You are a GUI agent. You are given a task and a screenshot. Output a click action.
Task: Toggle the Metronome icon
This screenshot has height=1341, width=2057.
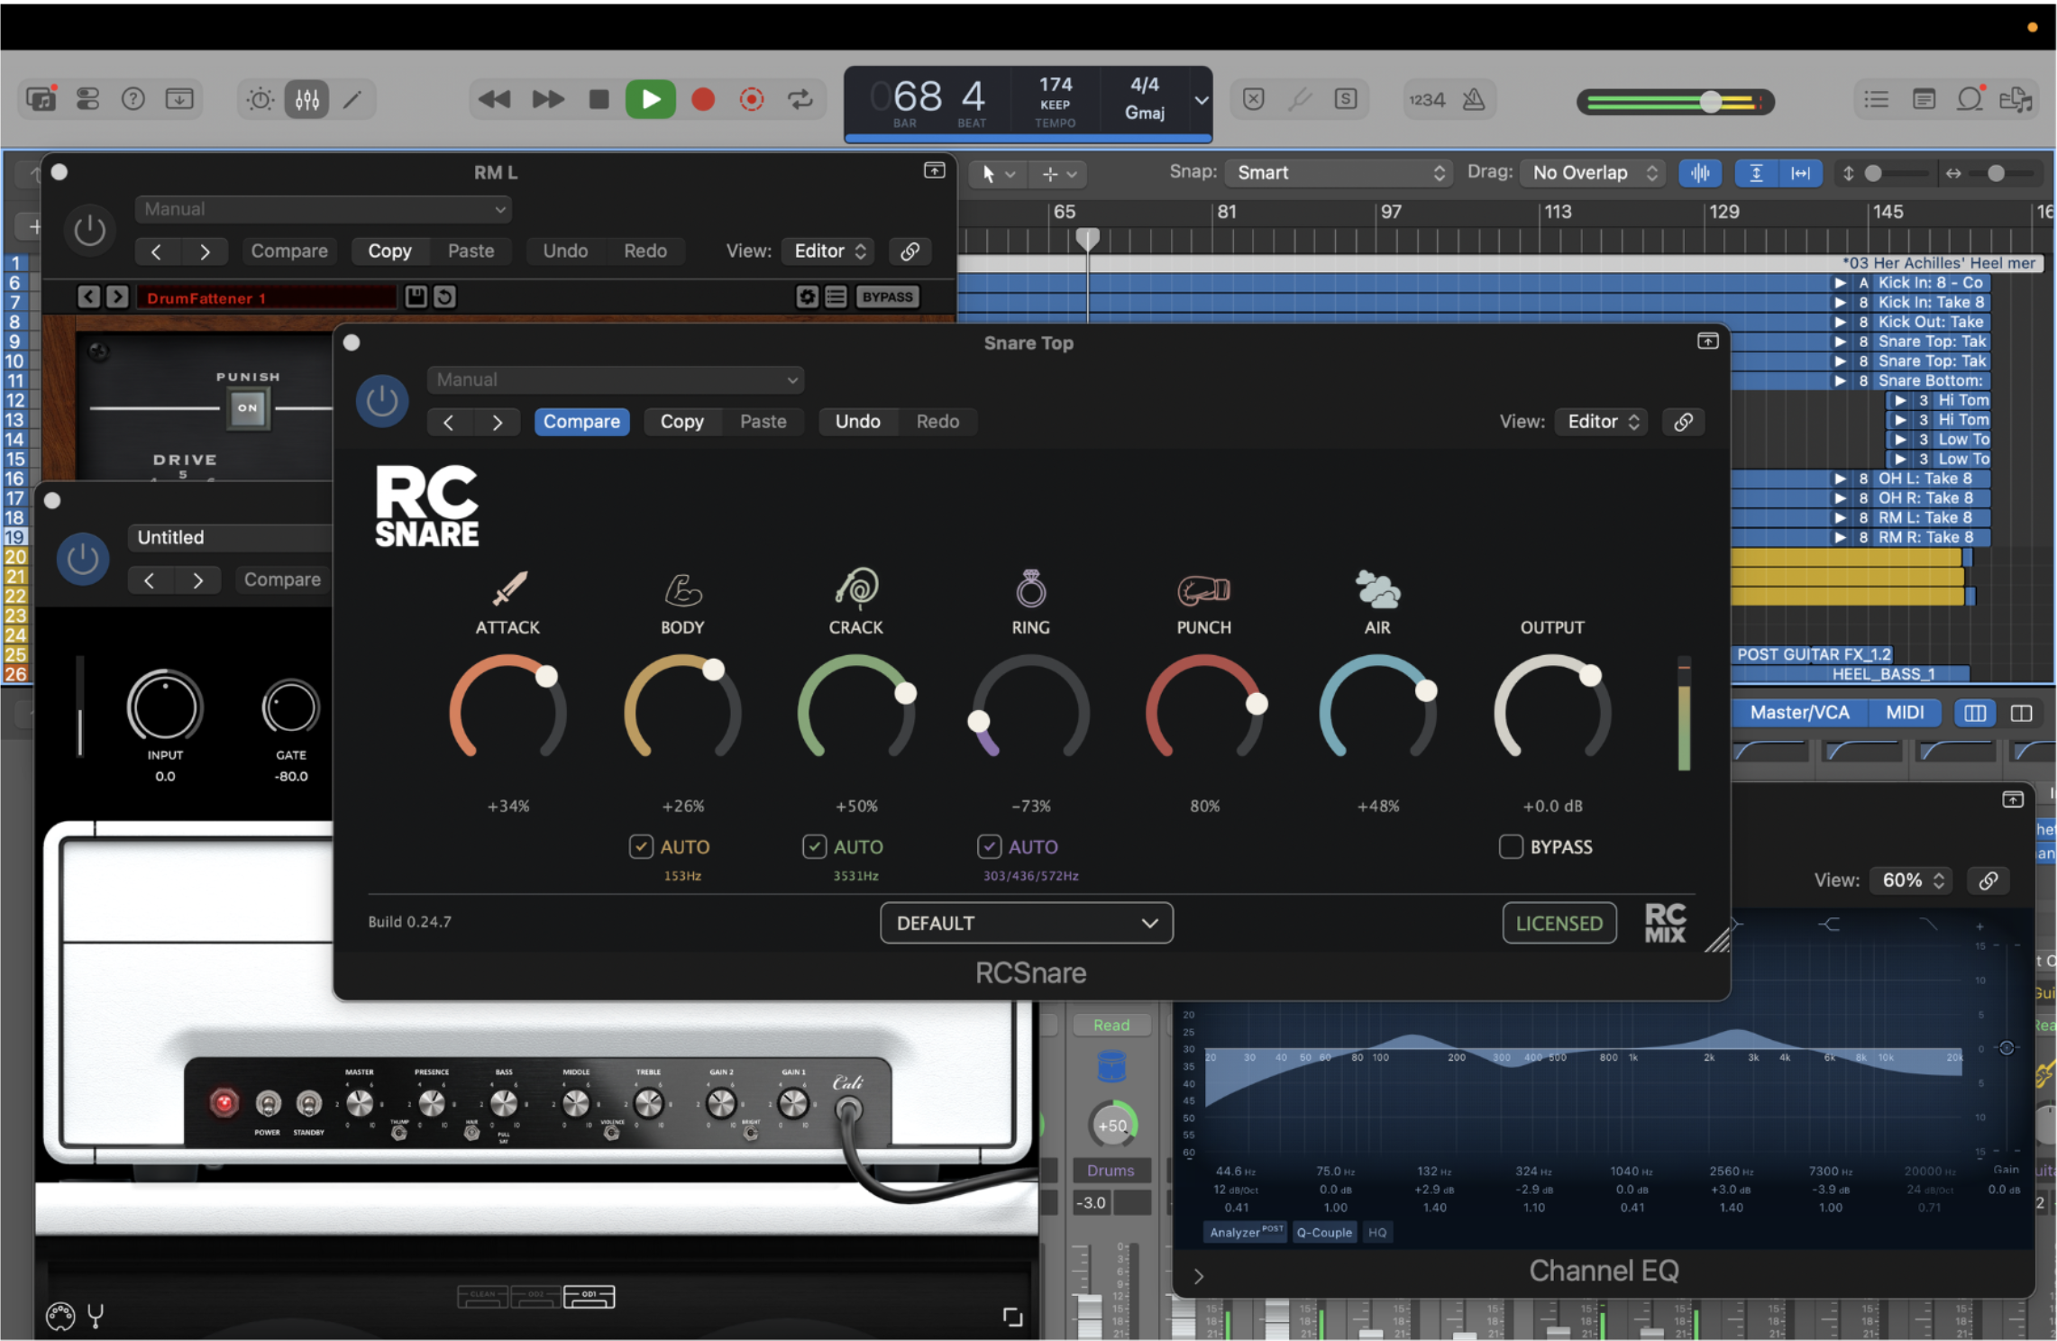click(x=1474, y=99)
